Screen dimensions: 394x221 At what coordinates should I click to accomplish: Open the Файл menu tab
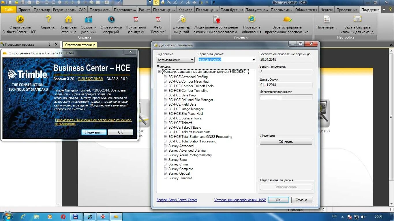point(8,9)
